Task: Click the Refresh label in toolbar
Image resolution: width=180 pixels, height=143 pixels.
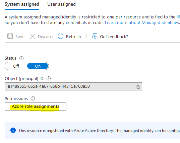Action: [73, 37]
